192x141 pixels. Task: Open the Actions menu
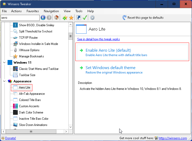[x=16, y=11]
